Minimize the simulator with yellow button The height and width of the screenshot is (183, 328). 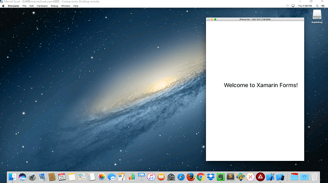212,20
